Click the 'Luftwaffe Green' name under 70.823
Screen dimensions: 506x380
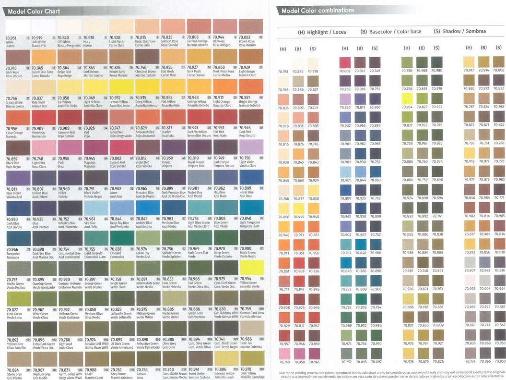click(121, 313)
